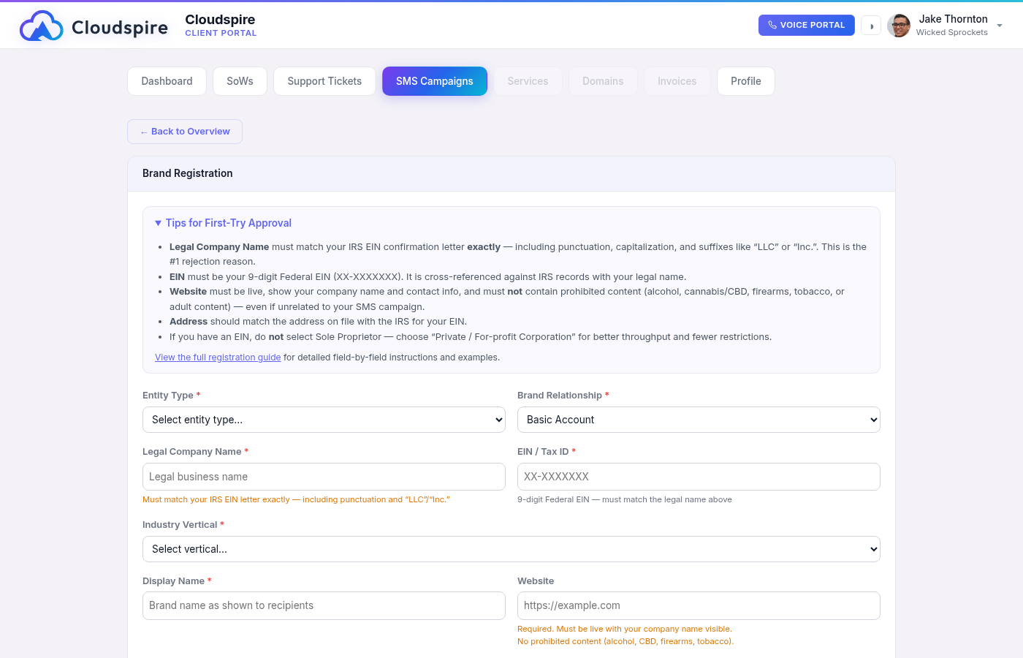Select the SMS Campaigns tab
Screen dimensions: 1023x658
coord(435,81)
